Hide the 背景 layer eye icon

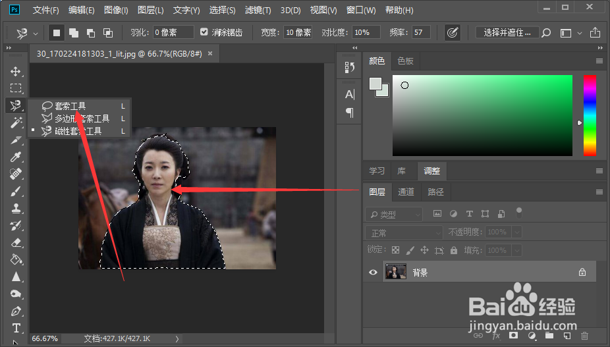click(373, 273)
